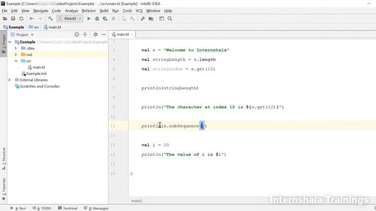Open the Messages tool window
This screenshot has width=376, height=211.
click(x=96, y=209)
